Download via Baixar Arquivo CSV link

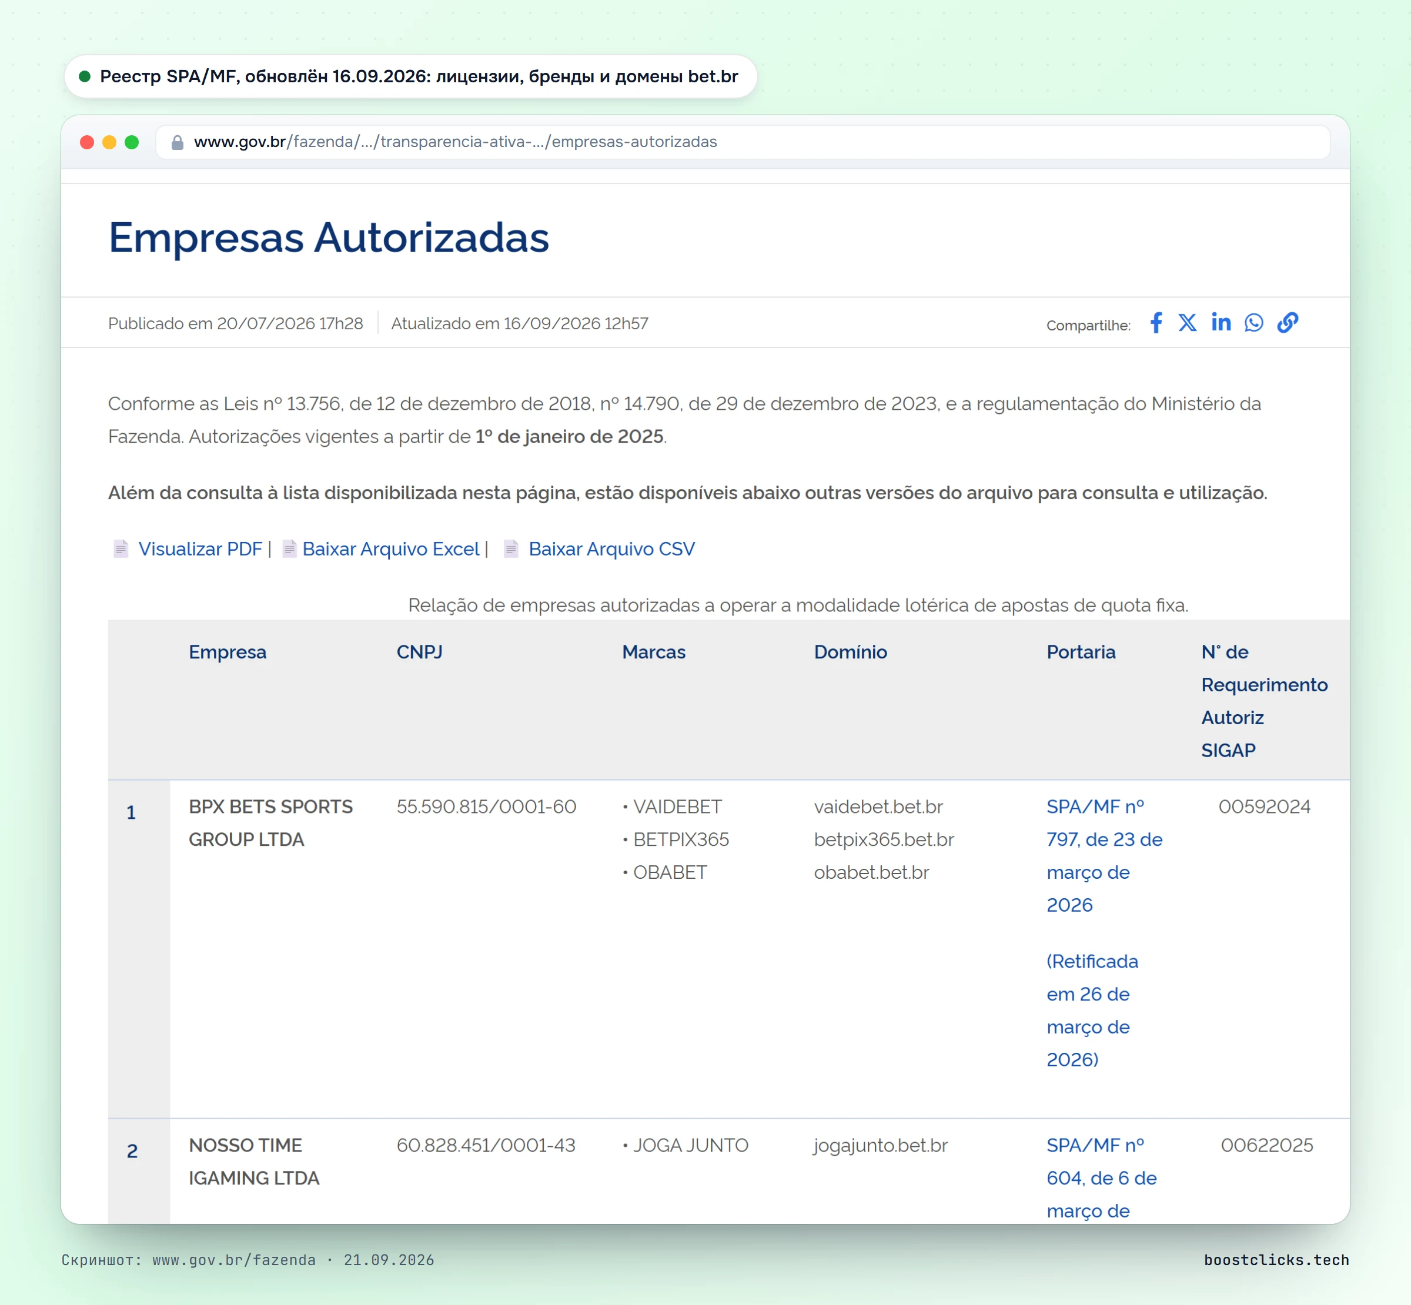pyautogui.click(x=611, y=548)
